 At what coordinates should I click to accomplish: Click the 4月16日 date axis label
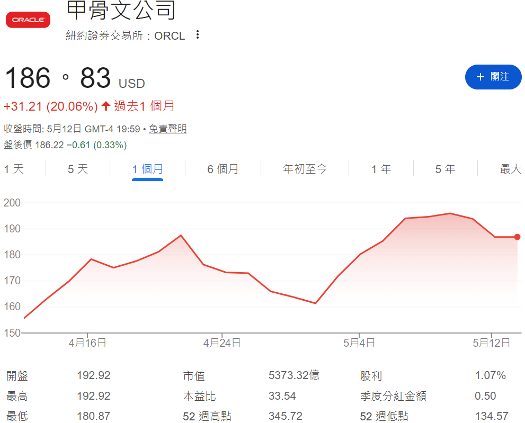pyautogui.click(x=87, y=343)
